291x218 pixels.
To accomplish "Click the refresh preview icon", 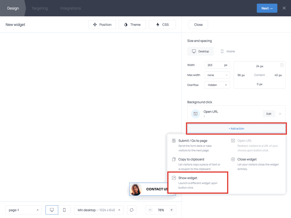I will click(131, 210).
